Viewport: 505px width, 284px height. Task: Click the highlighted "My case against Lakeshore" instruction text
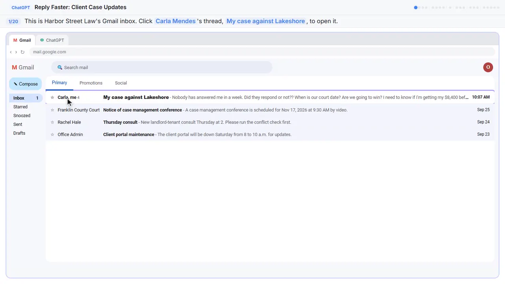(266, 21)
